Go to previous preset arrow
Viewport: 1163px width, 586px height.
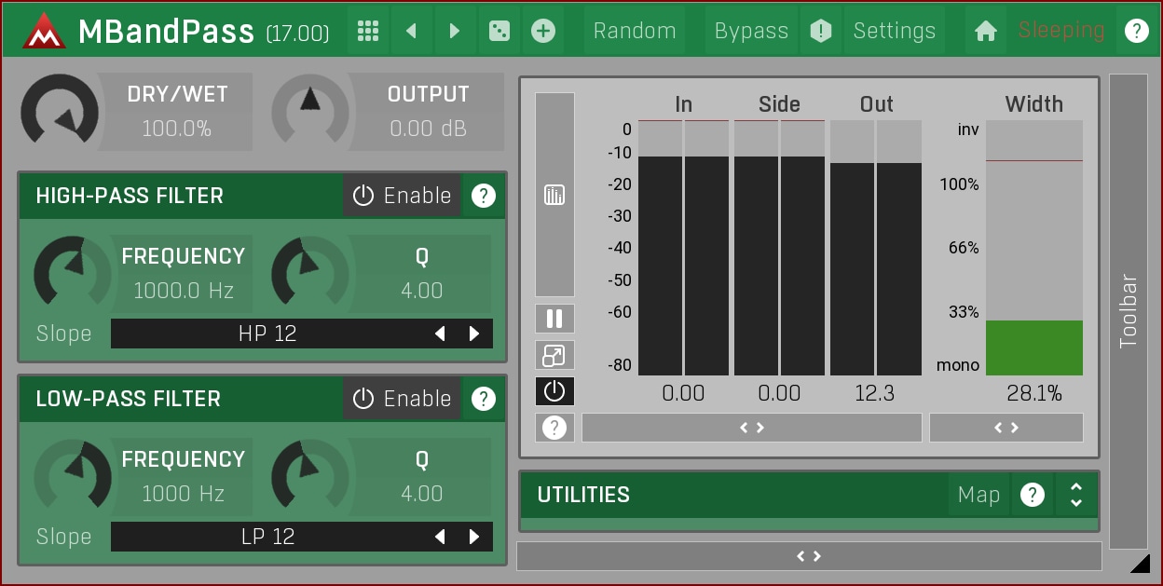coord(411,31)
